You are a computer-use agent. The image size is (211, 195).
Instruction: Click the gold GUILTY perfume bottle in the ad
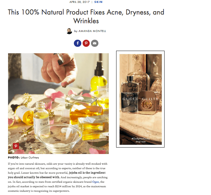[x=149, y=103]
